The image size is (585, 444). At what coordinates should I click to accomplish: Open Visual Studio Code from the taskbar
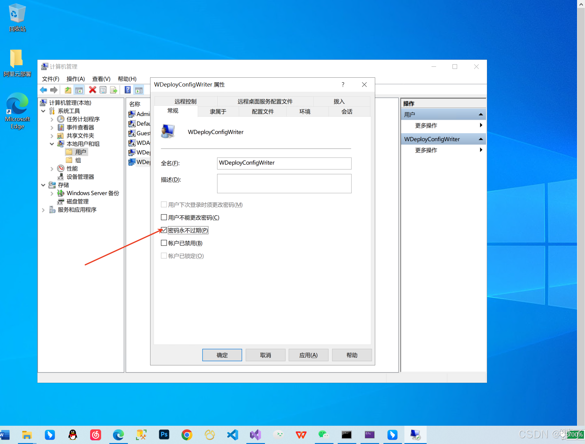233,435
